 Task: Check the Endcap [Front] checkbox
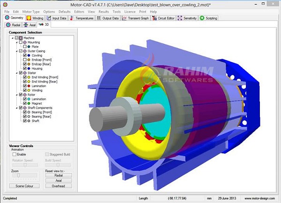(25, 60)
